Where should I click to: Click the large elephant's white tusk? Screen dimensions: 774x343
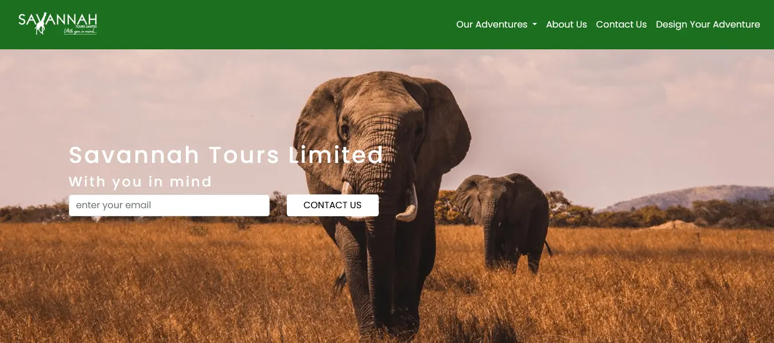pos(409,204)
